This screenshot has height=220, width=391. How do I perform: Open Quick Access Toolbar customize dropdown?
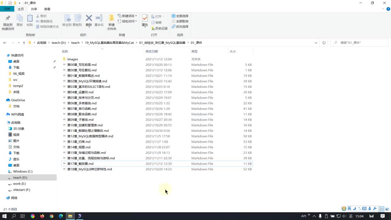(20, 3)
